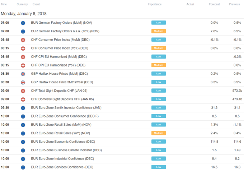Viewport: 244px width, 171px height.
Task: Click the UK flag icon for Halifax House Price 3Mths/Year
Action: tap(23, 82)
